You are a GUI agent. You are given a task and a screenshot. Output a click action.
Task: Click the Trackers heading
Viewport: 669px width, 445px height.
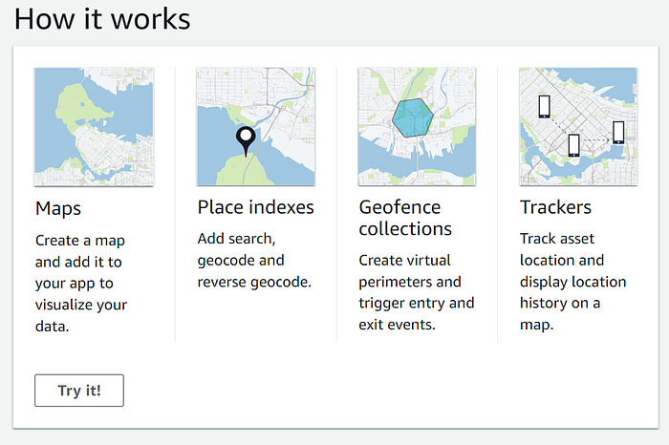555,207
